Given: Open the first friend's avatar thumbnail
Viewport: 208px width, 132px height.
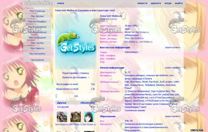Looking at the screenshot, I should click(62, 117).
